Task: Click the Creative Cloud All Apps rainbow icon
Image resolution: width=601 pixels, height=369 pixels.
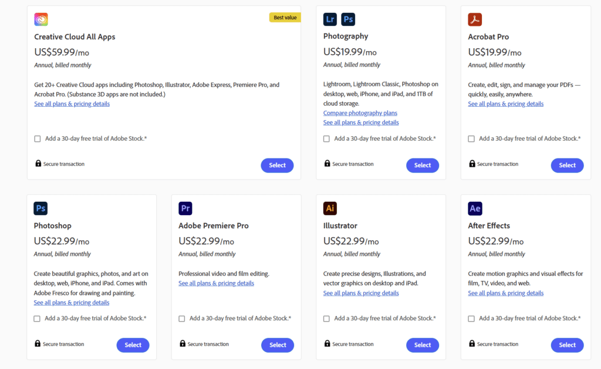Action: (41, 19)
